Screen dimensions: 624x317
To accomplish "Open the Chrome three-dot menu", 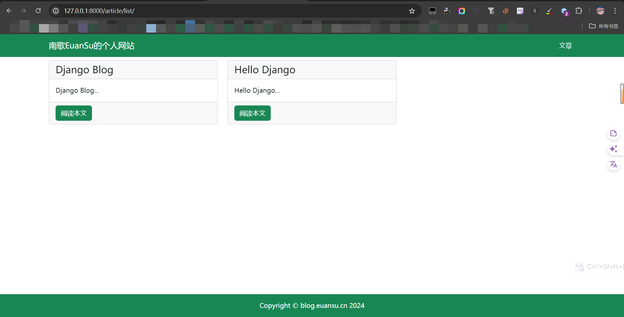I will pyautogui.click(x=615, y=11).
